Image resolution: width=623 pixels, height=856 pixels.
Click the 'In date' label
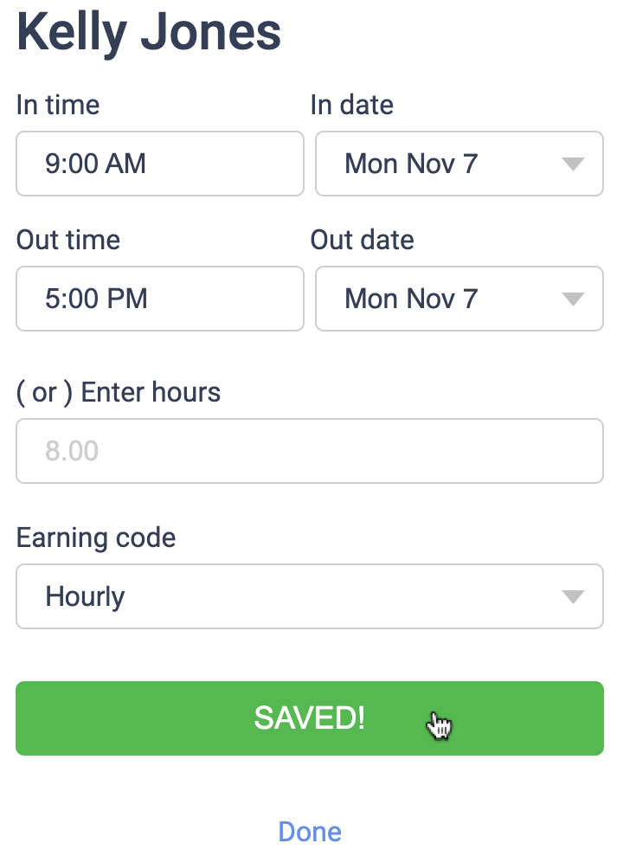pos(352,105)
